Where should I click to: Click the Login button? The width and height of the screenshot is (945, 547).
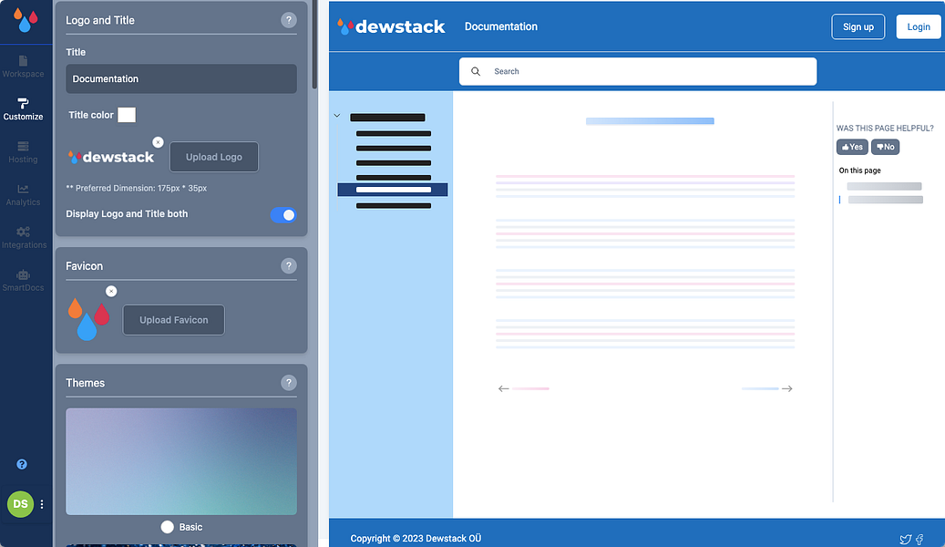pos(919,26)
